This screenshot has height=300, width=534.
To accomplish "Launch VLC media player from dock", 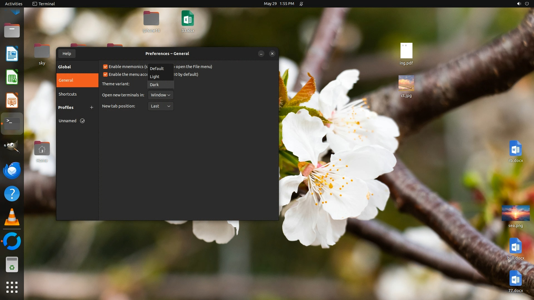I will click(x=12, y=217).
